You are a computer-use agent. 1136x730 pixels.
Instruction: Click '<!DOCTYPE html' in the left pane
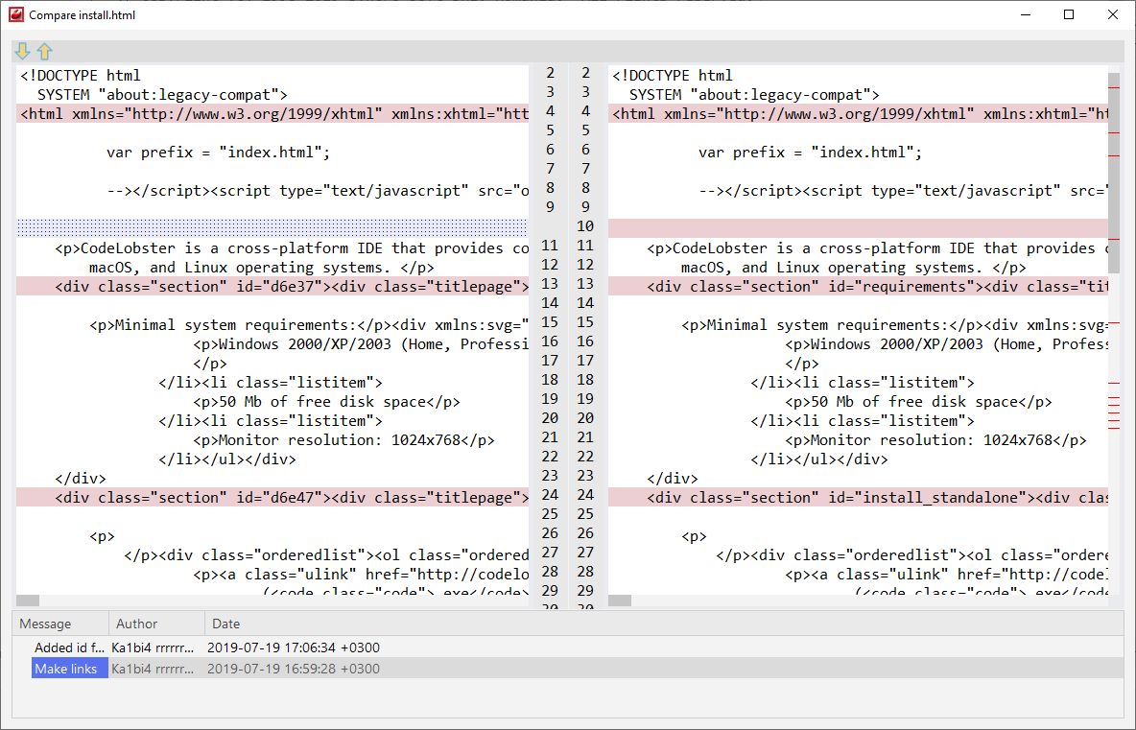click(81, 76)
